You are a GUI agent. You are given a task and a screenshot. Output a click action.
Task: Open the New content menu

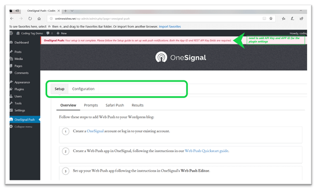pyautogui.click(x=62, y=33)
